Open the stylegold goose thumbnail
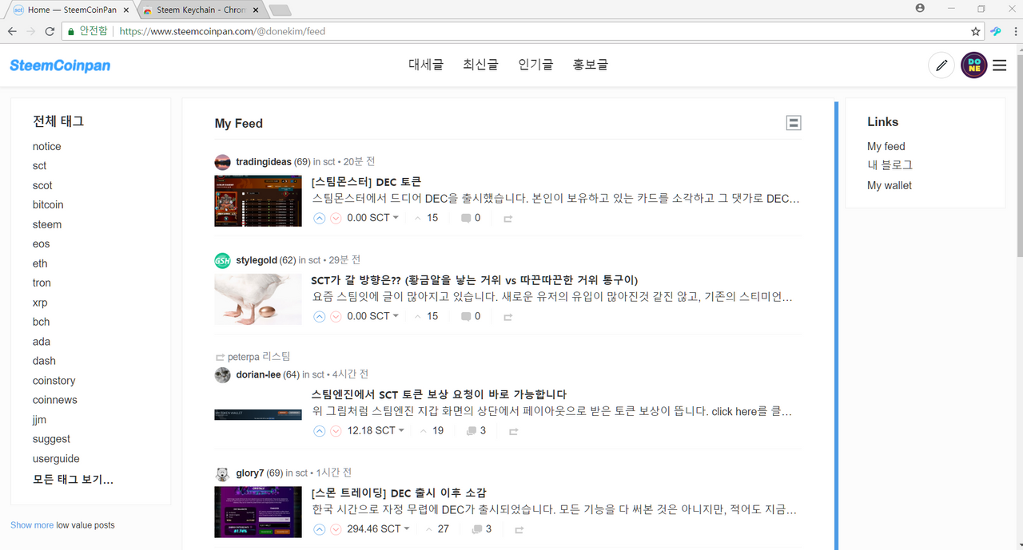 tap(258, 299)
